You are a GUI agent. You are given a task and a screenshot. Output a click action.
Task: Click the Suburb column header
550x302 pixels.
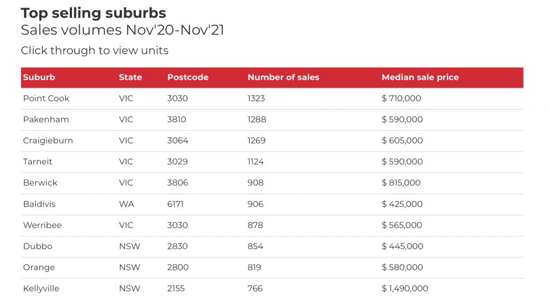coord(39,77)
